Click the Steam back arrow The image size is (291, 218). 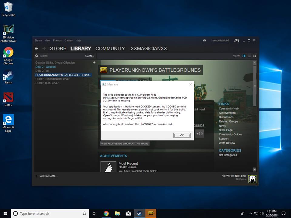tap(37, 48)
